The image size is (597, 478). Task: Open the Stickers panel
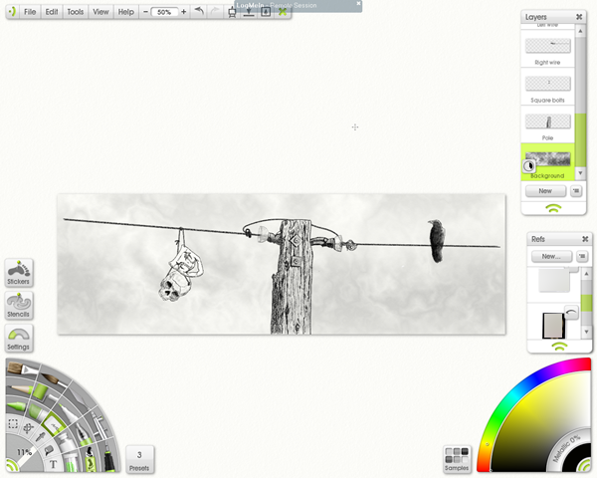tap(19, 273)
